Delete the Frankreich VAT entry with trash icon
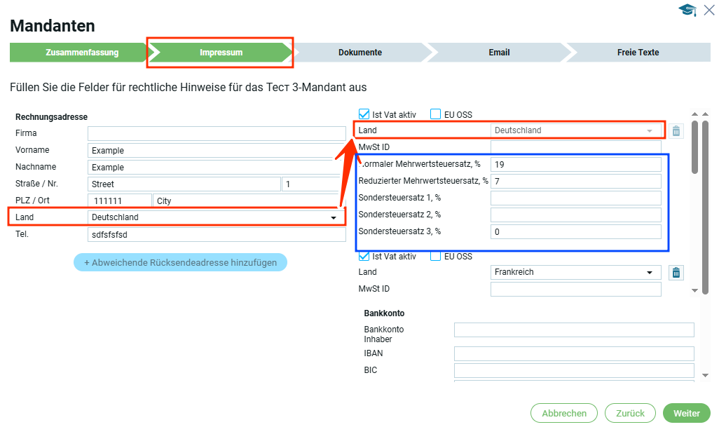 (x=676, y=273)
